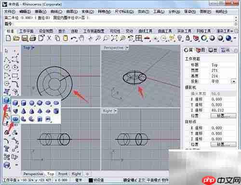Click 放置 button under camera position

[223, 116]
